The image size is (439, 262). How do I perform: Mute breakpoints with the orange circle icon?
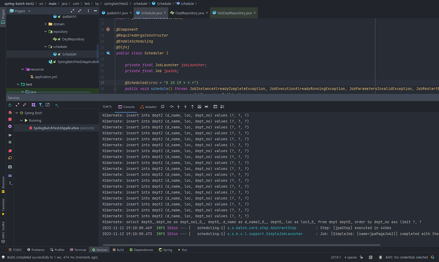click(x=10, y=158)
